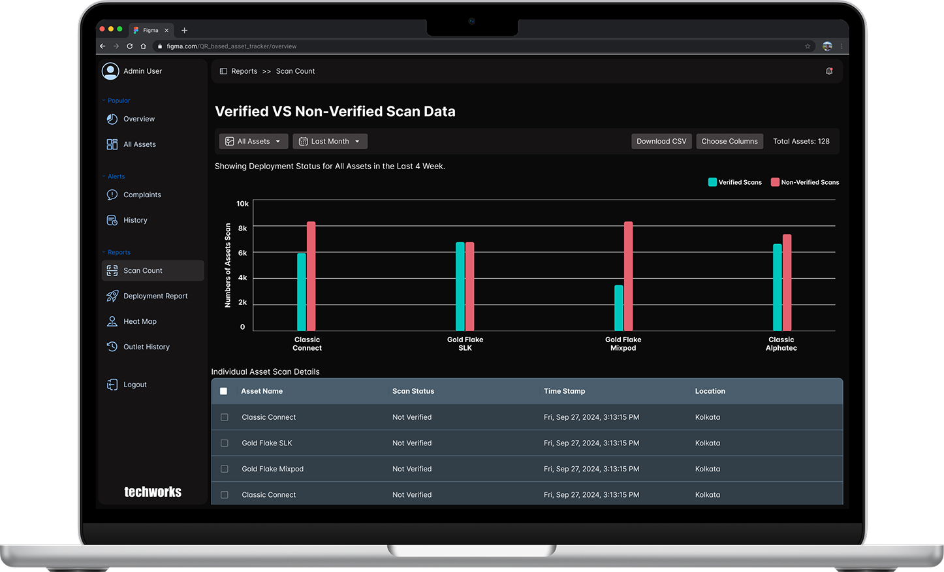
Task: Click the Gold Flake Mixpod red non-verified bar
Action: tap(628, 276)
